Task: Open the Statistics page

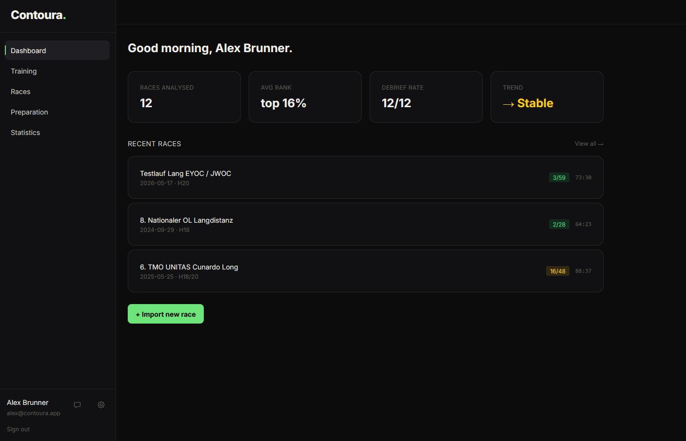Action: pyautogui.click(x=57, y=133)
